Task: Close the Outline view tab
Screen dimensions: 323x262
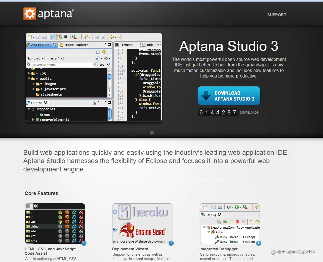Action: pos(45,103)
